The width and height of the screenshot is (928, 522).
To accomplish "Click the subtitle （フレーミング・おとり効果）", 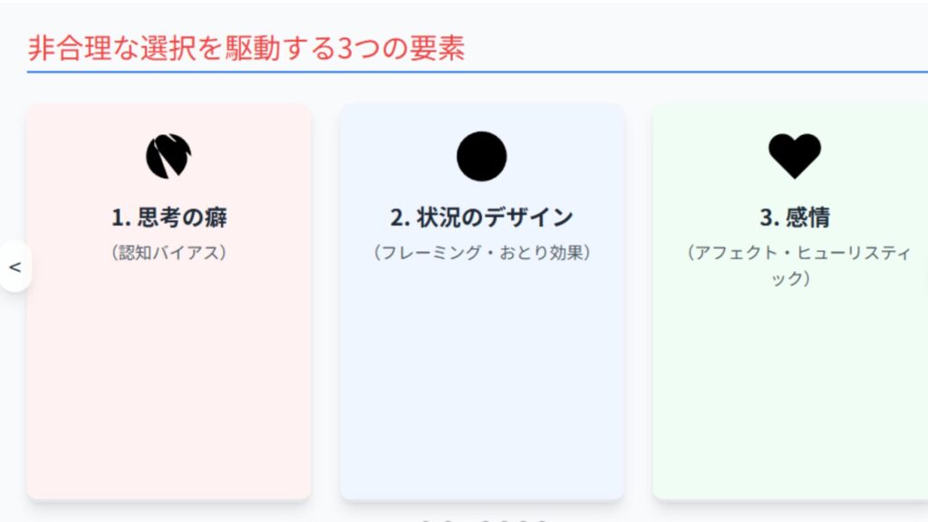I will click(x=481, y=253).
